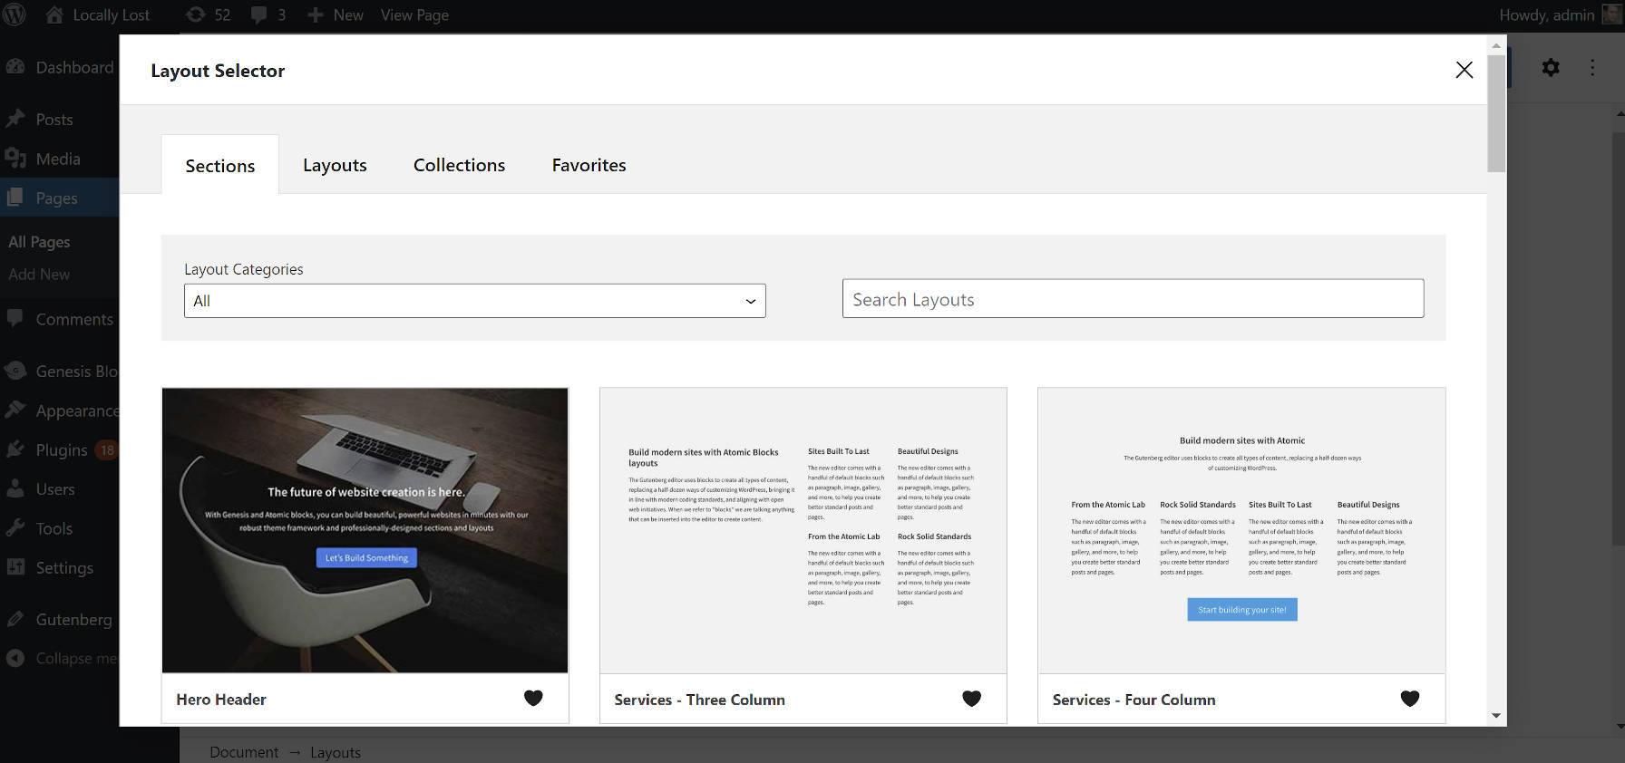
Task: Click the Genesis Blocks sidebar icon
Action: tap(15, 371)
